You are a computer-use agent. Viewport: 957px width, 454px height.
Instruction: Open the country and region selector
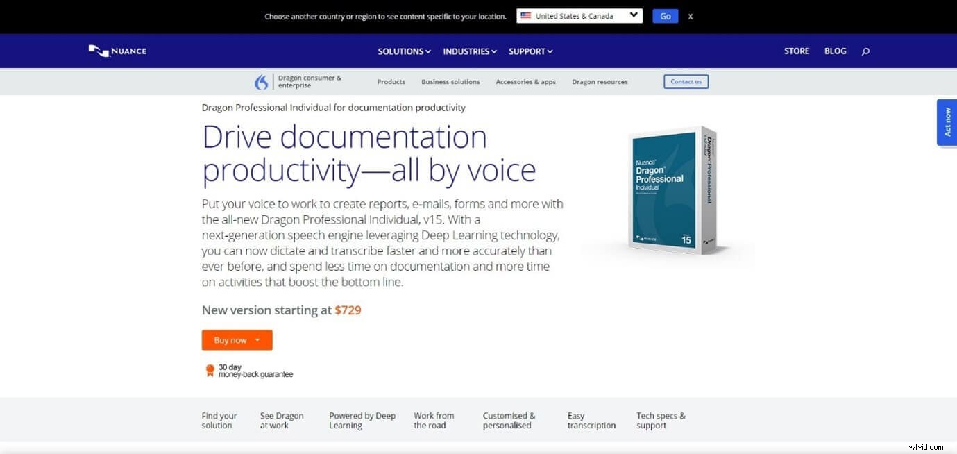click(x=579, y=15)
